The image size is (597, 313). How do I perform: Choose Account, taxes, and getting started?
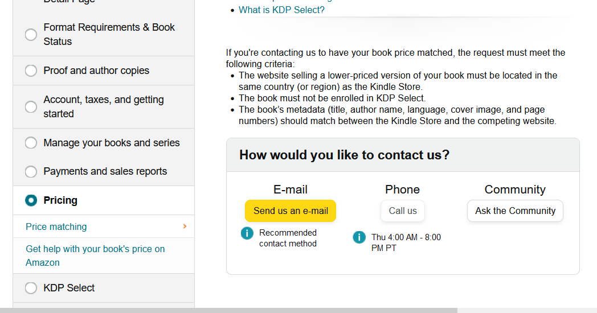(x=31, y=106)
